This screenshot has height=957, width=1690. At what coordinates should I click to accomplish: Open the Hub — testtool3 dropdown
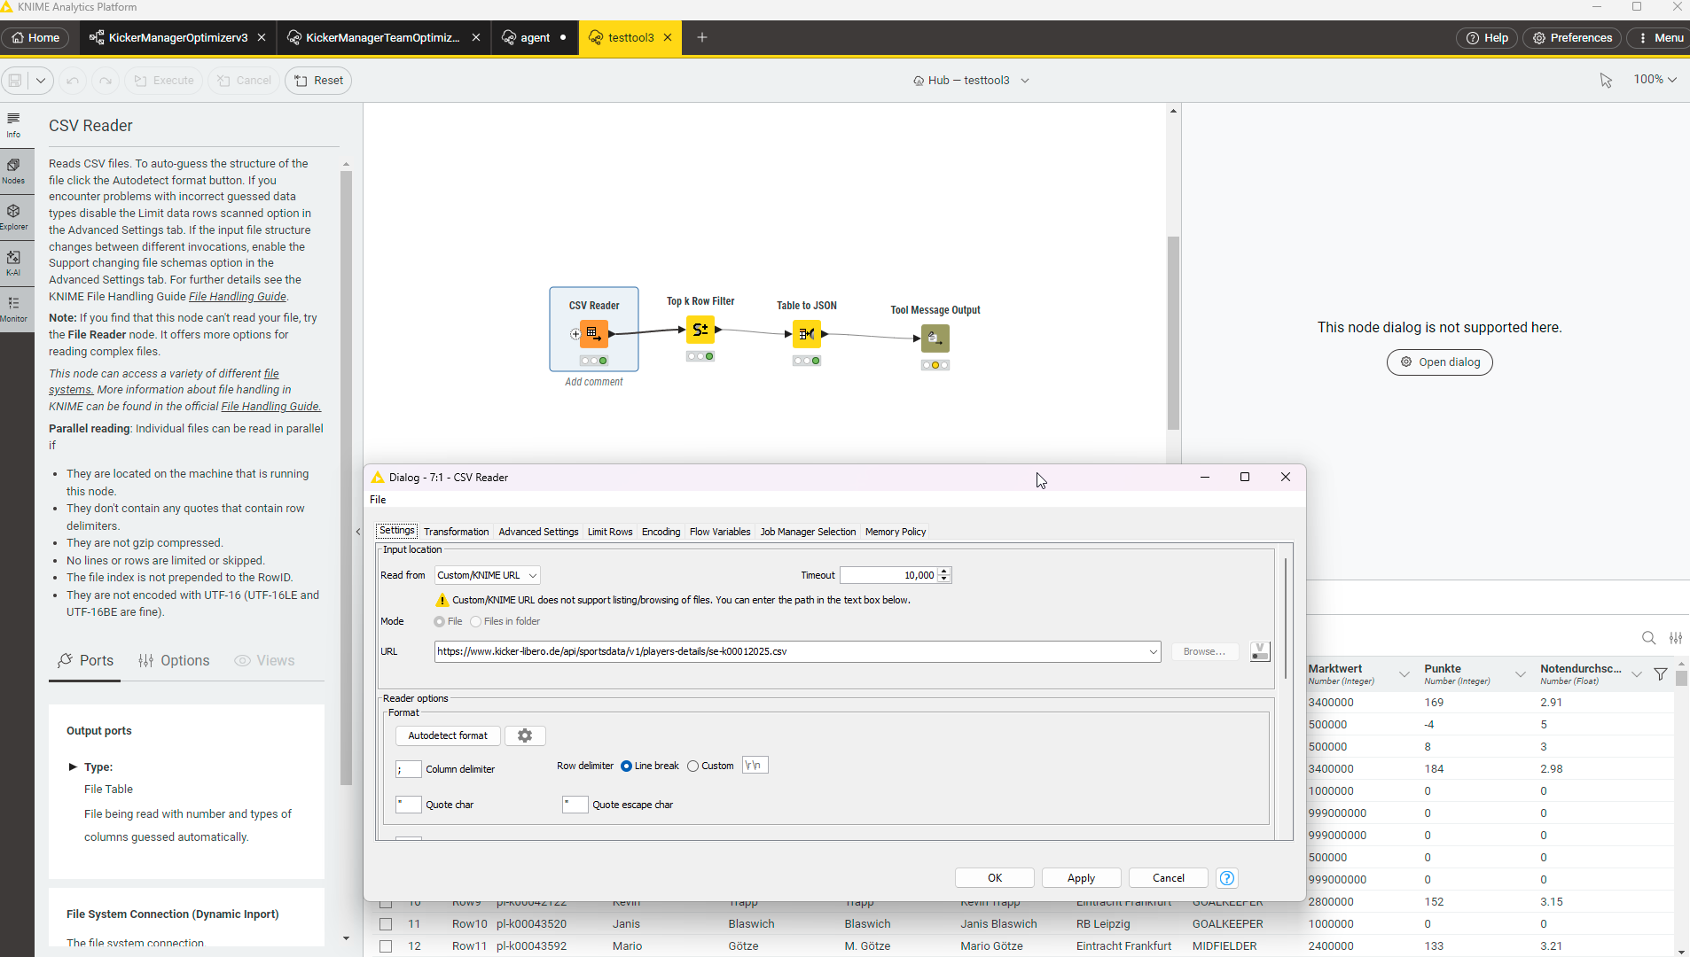pyautogui.click(x=971, y=81)
